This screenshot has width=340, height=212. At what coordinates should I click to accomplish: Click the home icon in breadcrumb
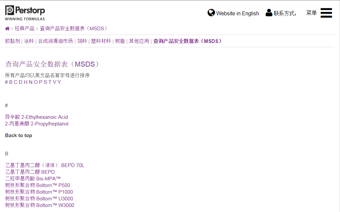(7, 29)
